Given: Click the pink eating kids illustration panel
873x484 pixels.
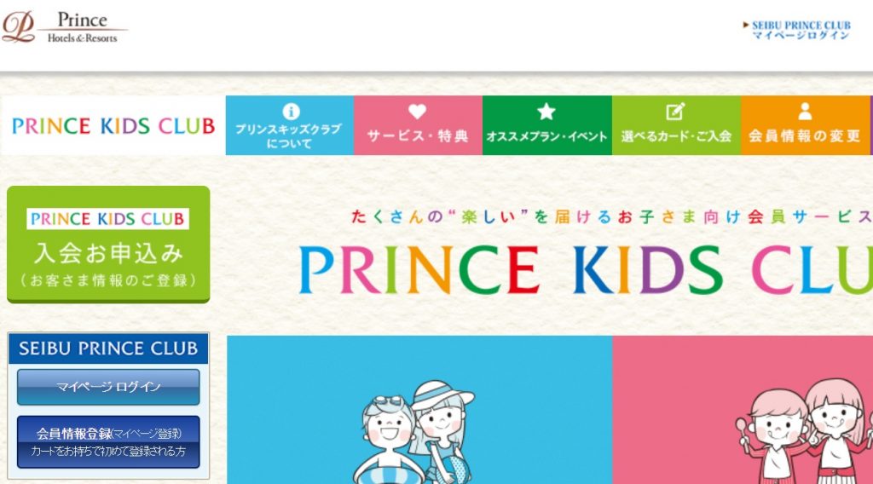Looking at the screenshot, I should coord(743,410).
